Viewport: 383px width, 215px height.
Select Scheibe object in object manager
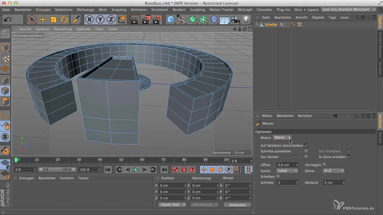[271, 25]
